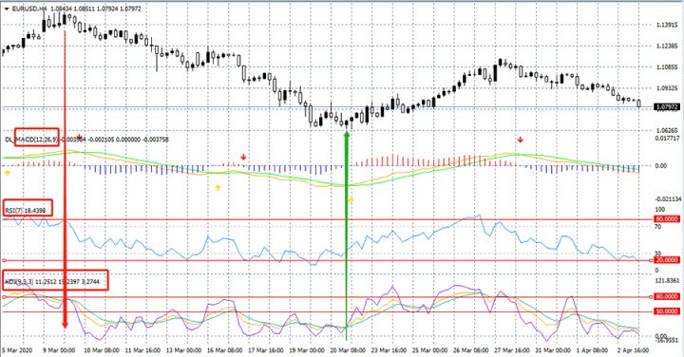Click the RSI(7) indicator label
The image size is (684, 357).
coord(11,211)
